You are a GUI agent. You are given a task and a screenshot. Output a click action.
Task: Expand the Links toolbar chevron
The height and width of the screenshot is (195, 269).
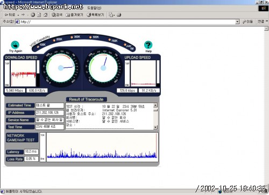pos(267,21)
